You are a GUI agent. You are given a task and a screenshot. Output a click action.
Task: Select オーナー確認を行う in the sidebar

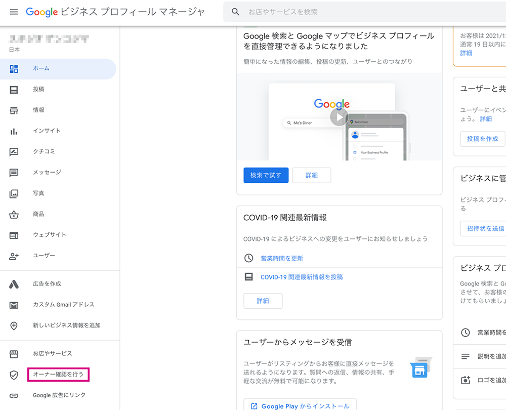58,374
